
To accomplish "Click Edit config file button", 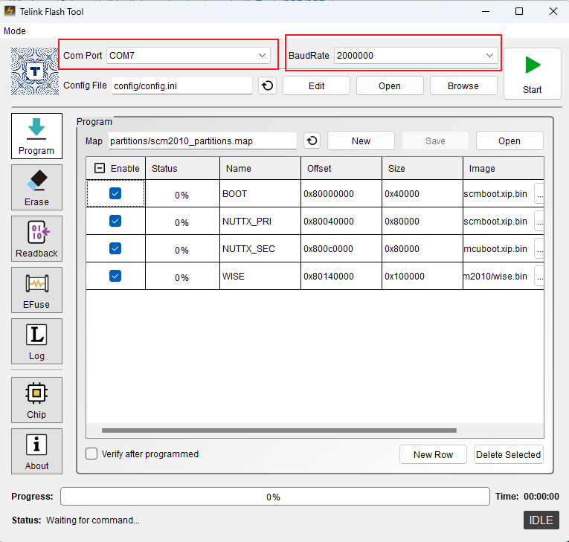I will pyautogui.click(x=316, y=86).
